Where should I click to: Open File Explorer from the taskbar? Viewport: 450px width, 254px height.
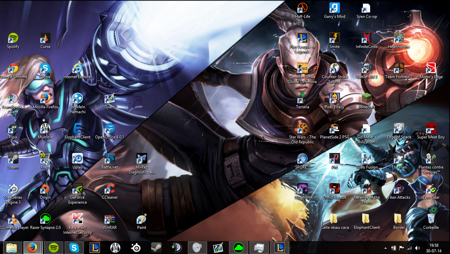12,248
